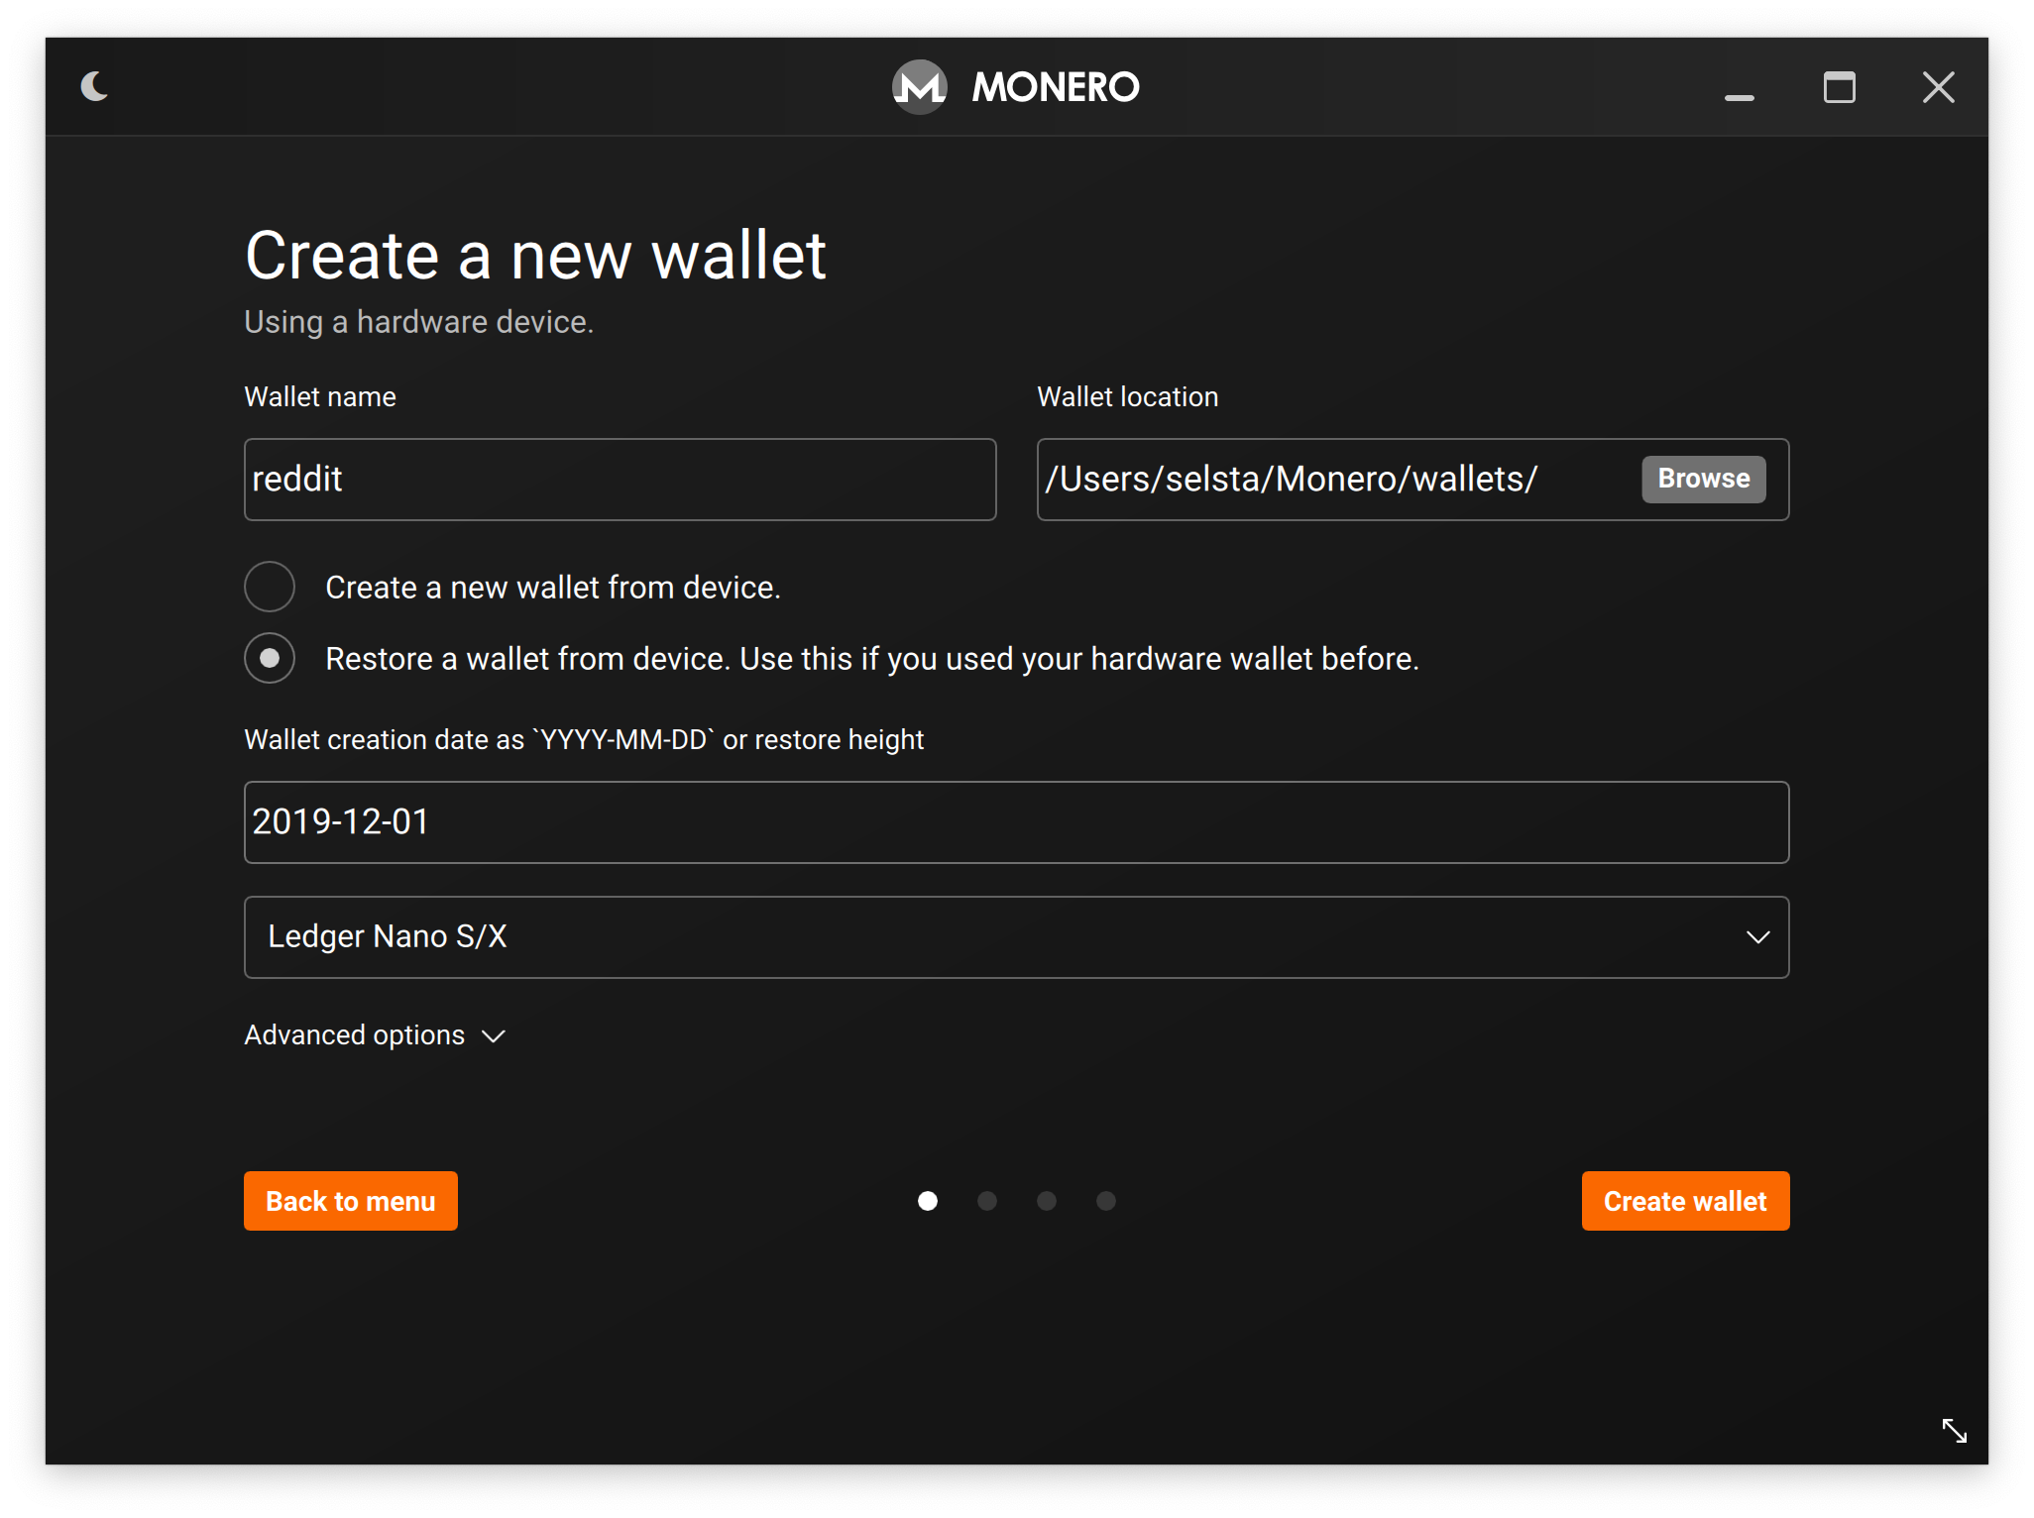Click the third pagination dot
The image size is (2034, 1518).
[1047, 1201]
